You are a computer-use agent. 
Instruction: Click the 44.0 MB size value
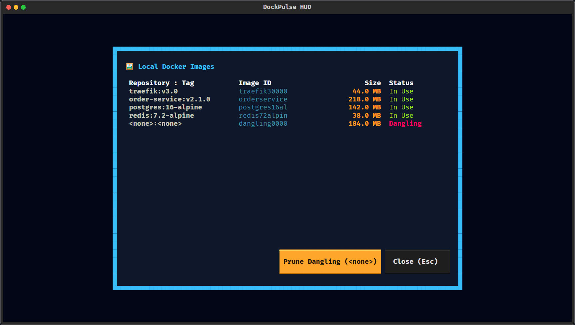[x=367, y=91]
